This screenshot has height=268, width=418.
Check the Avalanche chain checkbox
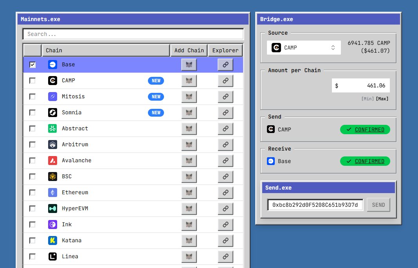click(x=32, y=161)
